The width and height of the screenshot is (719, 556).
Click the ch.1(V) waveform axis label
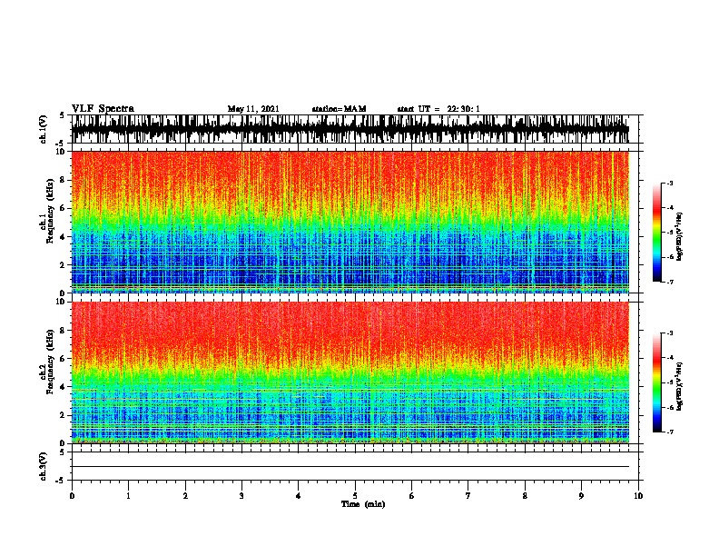pyautogui.click(x=44, y=129)
